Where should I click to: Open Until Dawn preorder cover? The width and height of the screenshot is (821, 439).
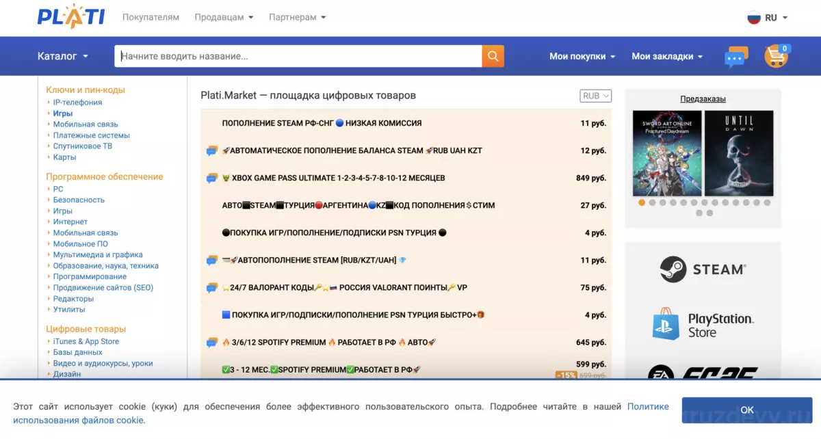tap(739, 153)
